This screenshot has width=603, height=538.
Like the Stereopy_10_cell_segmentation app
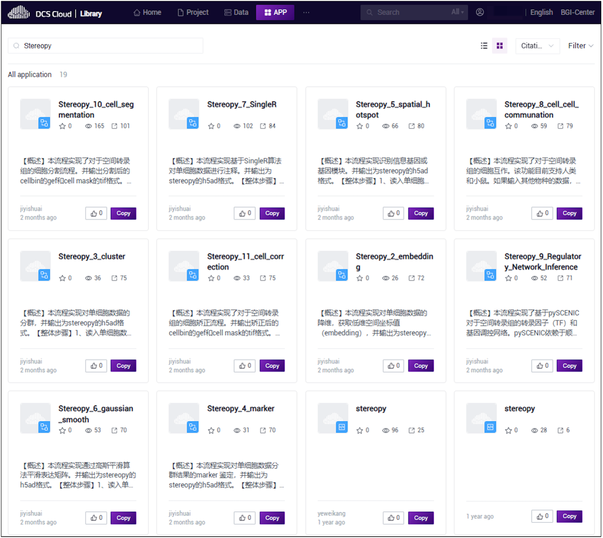coord(96,214)
